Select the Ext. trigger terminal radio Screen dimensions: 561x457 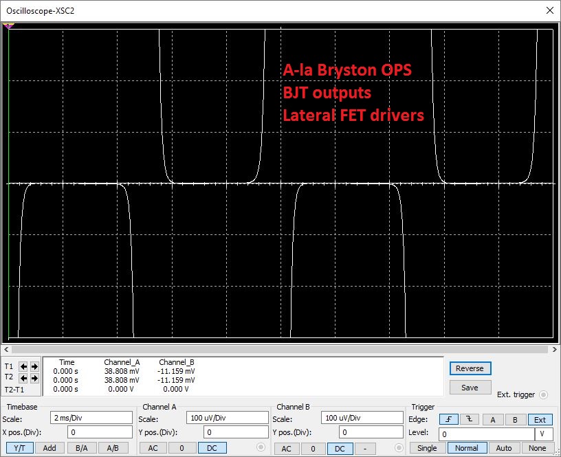click(543, 394)
